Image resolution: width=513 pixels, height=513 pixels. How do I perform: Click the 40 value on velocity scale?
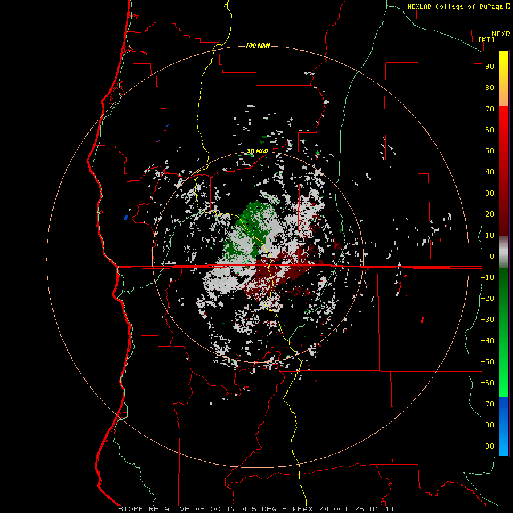point(490,172)
